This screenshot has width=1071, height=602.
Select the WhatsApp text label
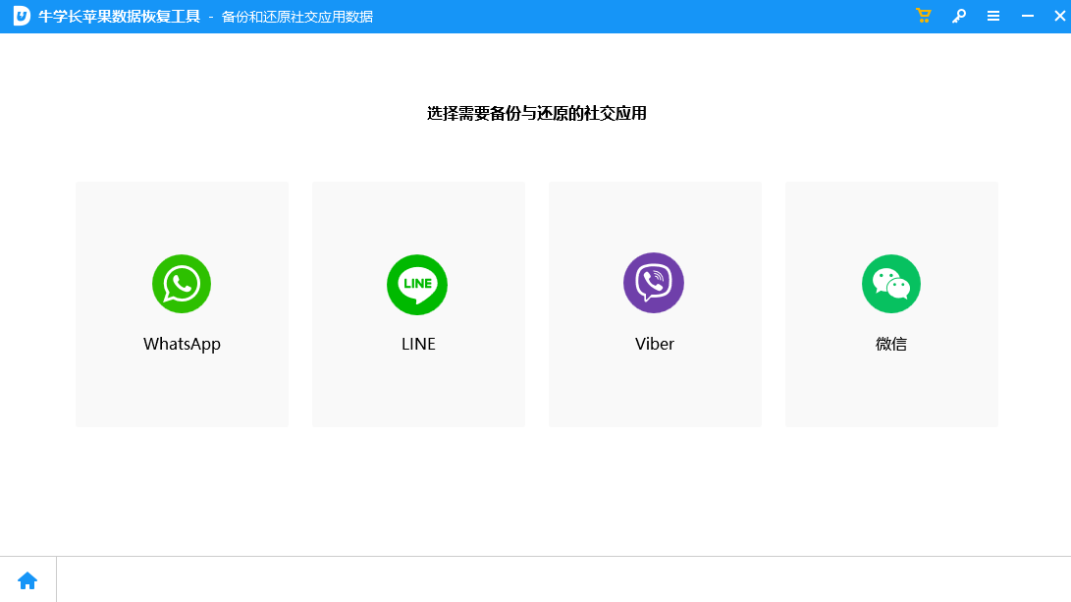pos(182,345)
